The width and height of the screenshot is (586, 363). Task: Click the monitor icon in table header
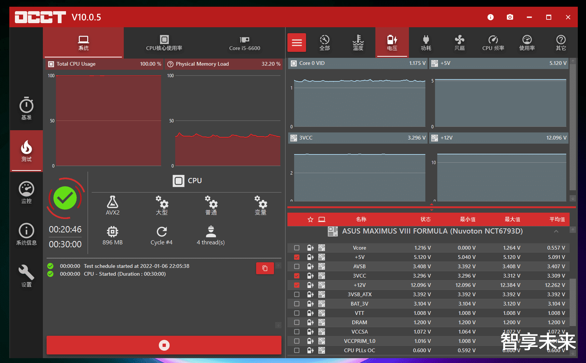click(x=322, y=219)
